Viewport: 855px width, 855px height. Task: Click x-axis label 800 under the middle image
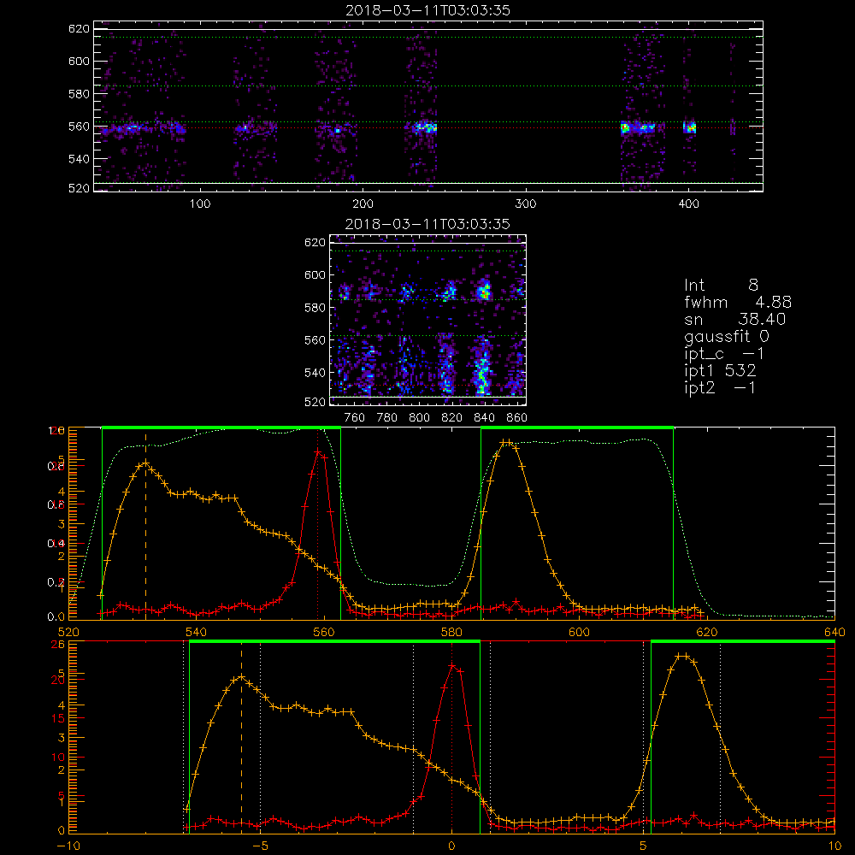point(419,418)
